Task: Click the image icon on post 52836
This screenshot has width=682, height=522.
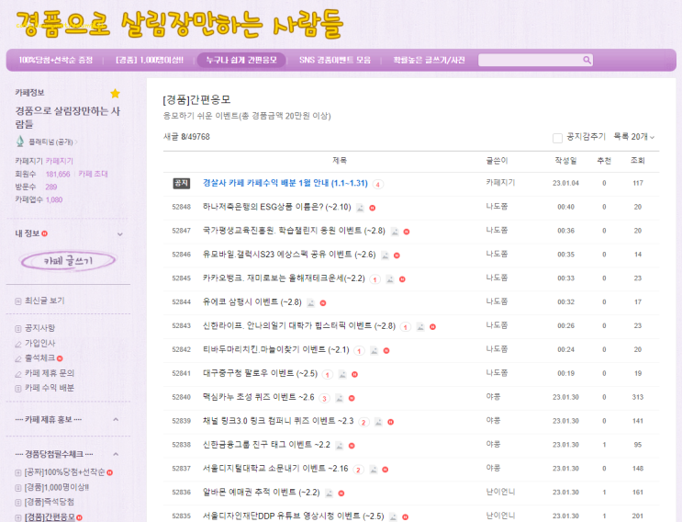Action: pos(330,494)
